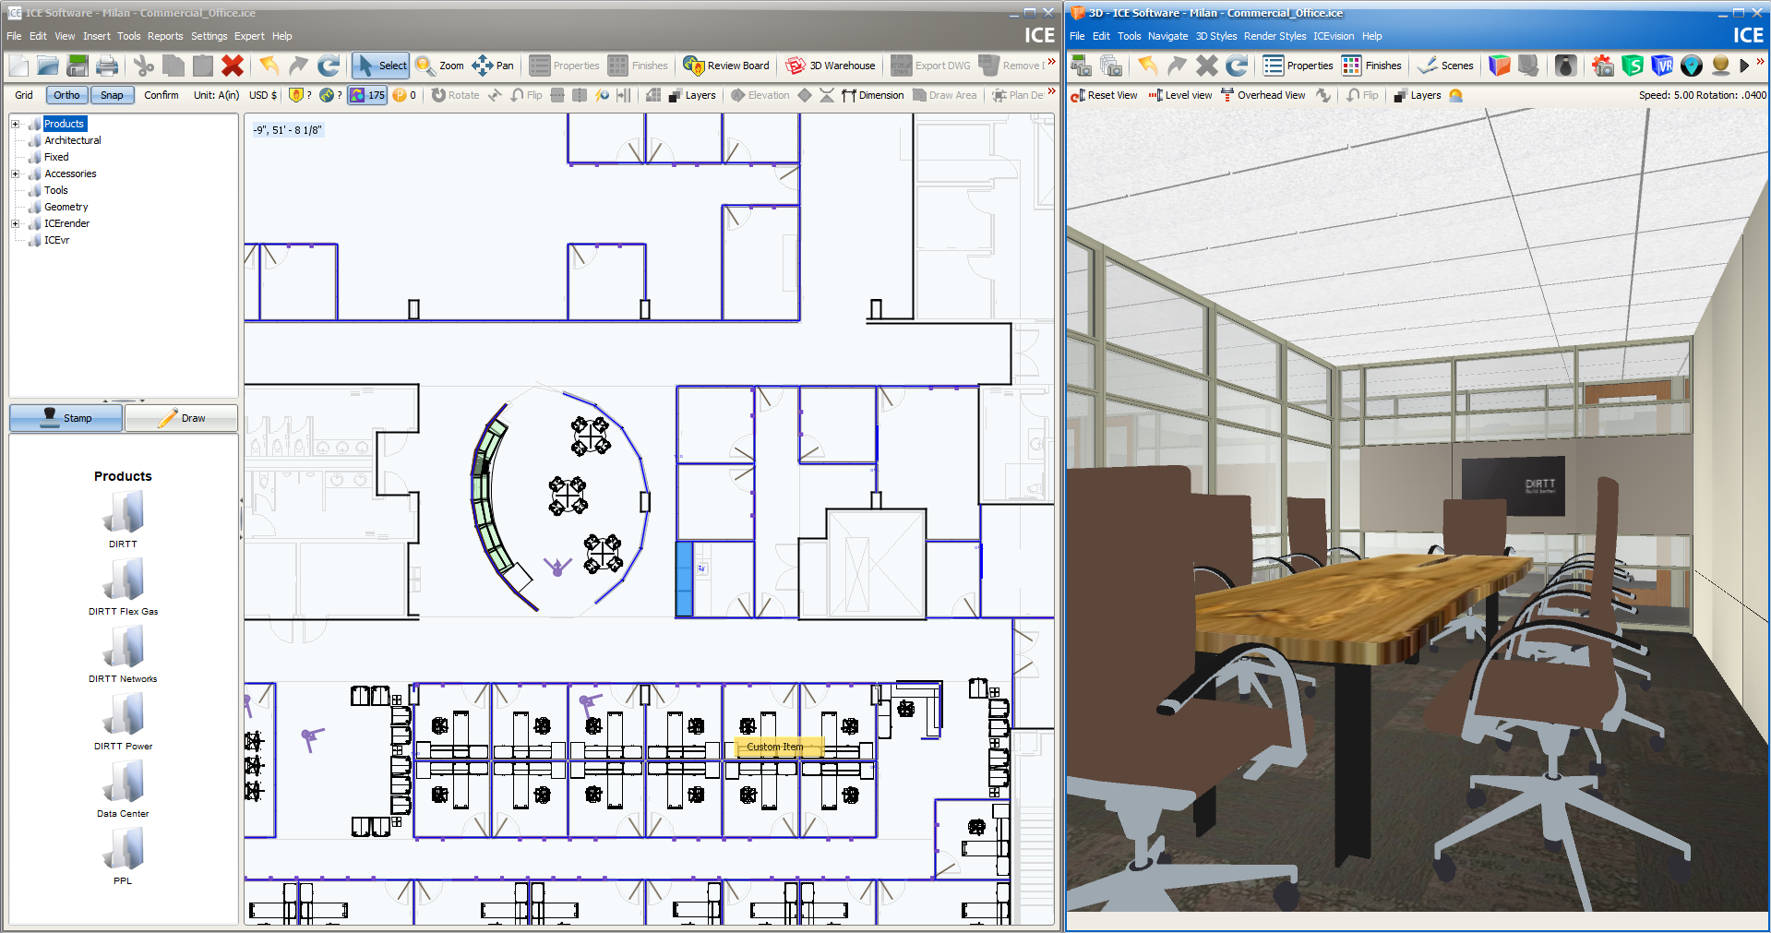
Task: Select the Zoom magnifier tool
Action: 439,66
